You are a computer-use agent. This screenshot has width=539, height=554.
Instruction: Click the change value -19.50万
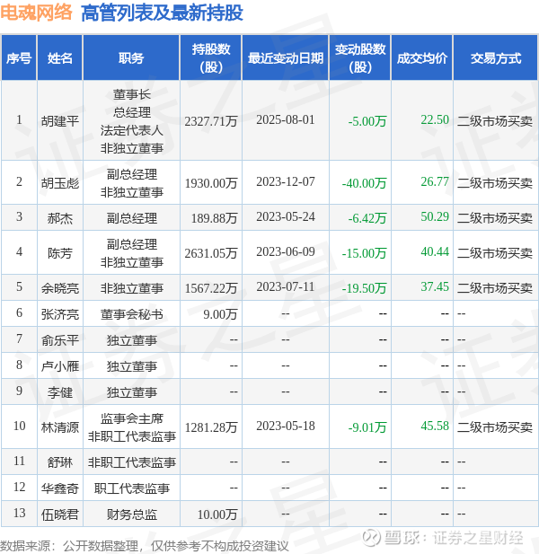point(364,288)
